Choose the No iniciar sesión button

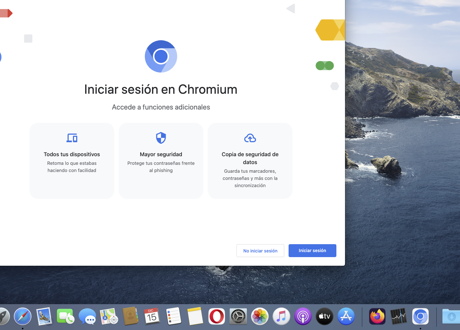click(x=260, y=251)
